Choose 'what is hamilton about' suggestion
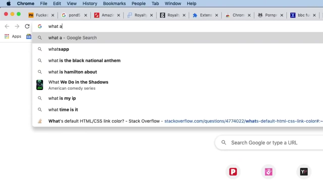The image size is (323, 182). coord(178,72)
